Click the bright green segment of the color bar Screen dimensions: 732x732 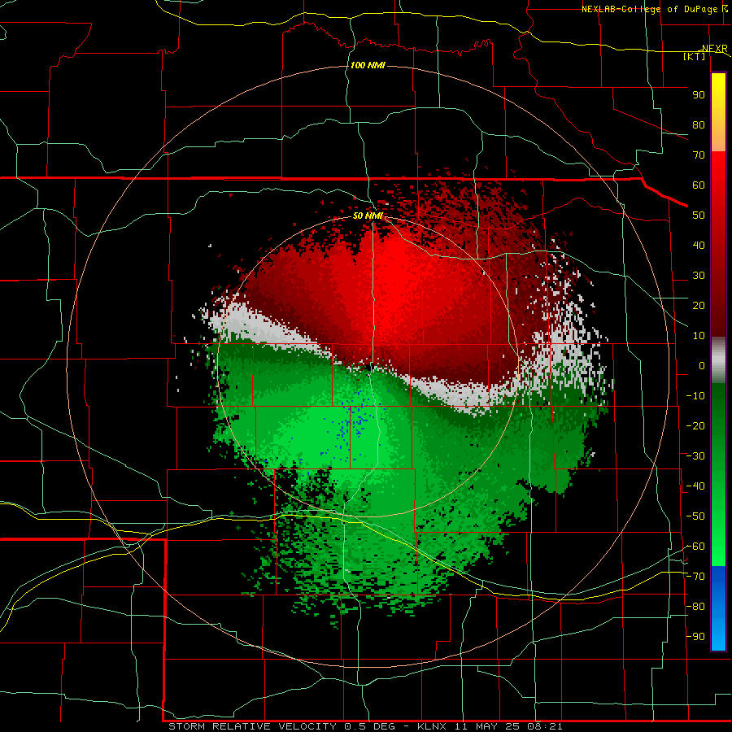coord(718,537)
